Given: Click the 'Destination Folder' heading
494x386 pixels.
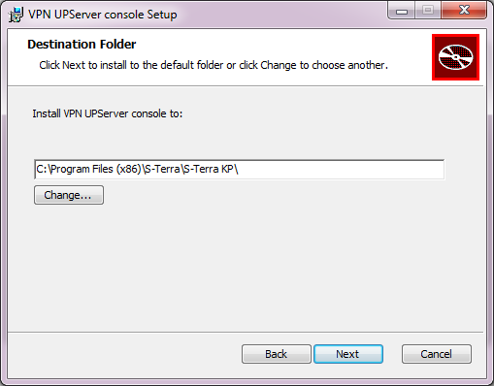Looking at the screenshot, I should tap(82, 45).
